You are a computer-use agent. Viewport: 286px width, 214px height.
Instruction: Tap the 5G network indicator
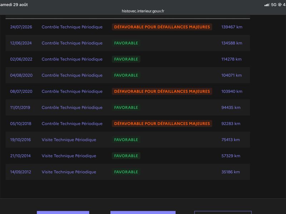(x=273, y=5)
